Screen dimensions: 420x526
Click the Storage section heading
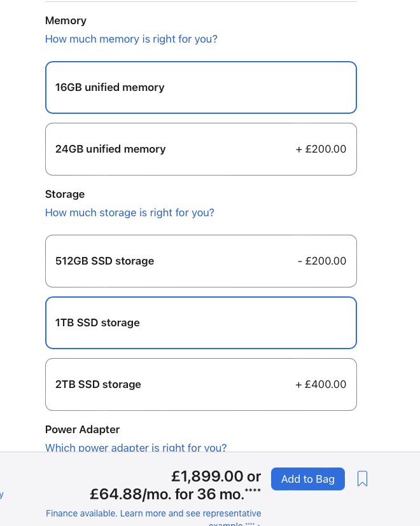[x=65, y=195]
